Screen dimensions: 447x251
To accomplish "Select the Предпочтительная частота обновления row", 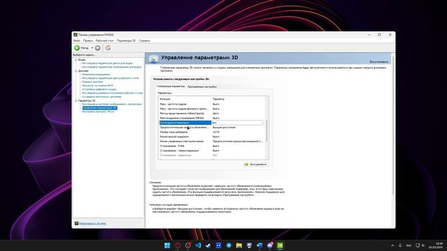I will click(x=213, y=128).
